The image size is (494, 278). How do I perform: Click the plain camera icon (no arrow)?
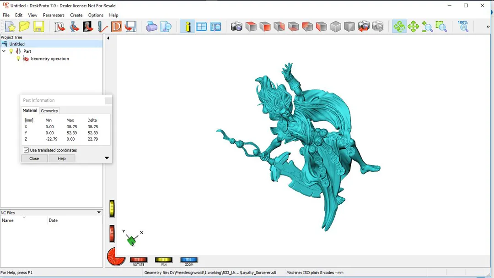[236, 27]
